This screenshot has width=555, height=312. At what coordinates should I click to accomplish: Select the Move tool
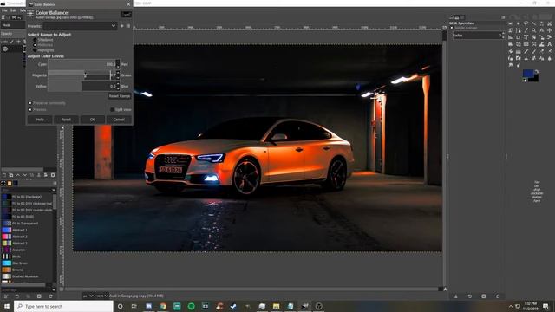[x=549, y=30]
